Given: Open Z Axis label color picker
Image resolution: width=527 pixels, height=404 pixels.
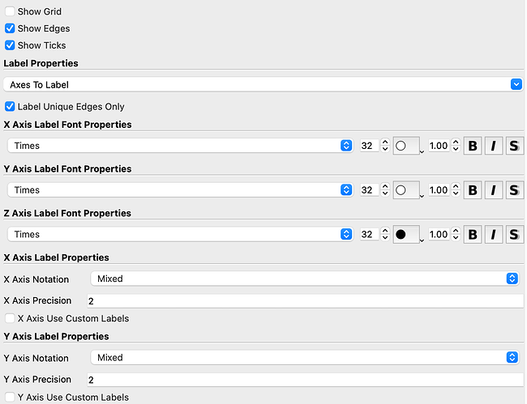Looking at the screenshot, I should [x=408, y=235].
